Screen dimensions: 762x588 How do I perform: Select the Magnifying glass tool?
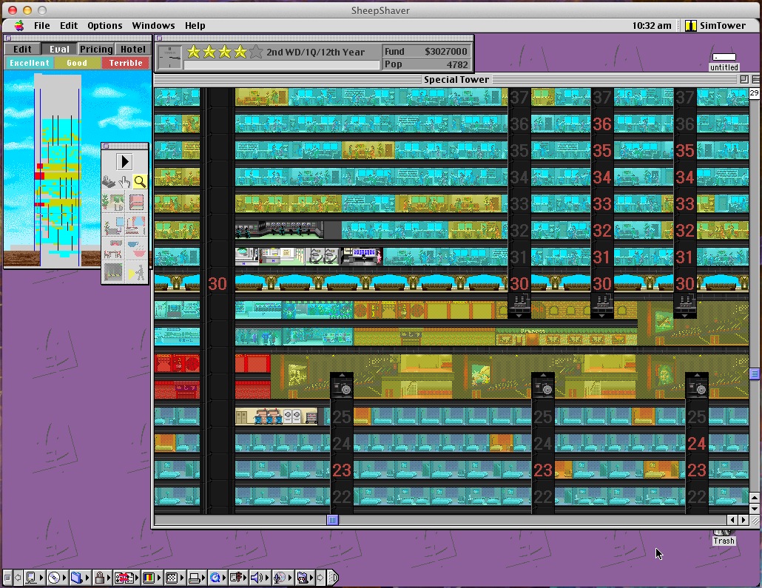(140, 182)
